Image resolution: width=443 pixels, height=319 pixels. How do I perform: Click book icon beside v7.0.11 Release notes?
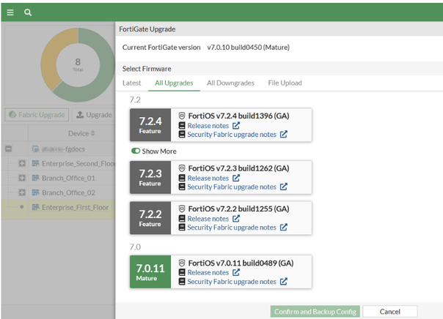pyautogui.click(x=182, y=272)
